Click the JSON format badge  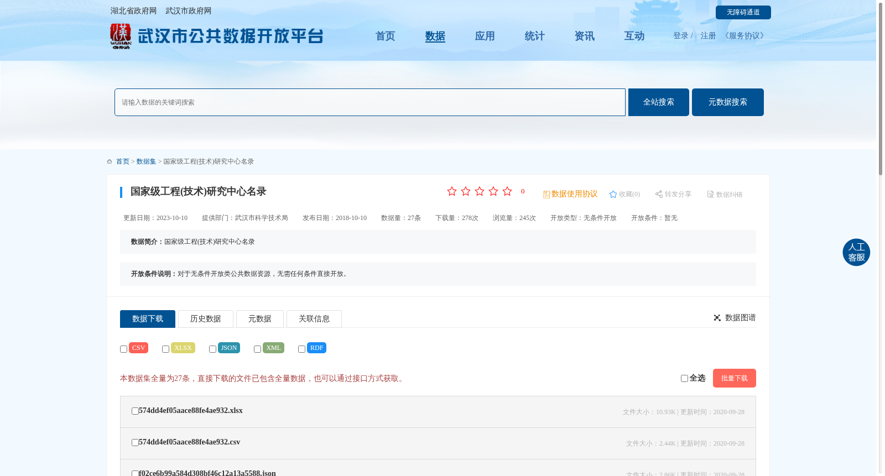pyautogui.click(x=229, y=348)
